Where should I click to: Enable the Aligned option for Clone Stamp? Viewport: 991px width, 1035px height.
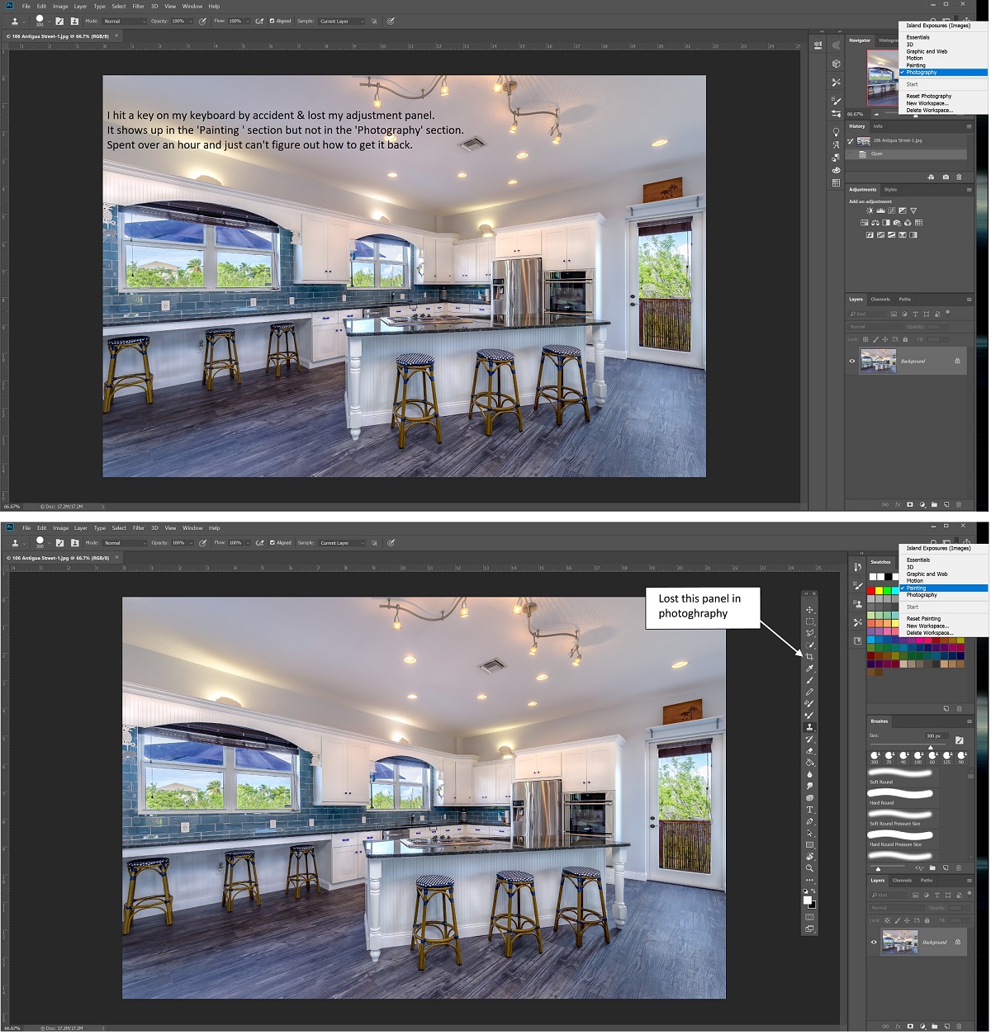[x=273, y=542]
